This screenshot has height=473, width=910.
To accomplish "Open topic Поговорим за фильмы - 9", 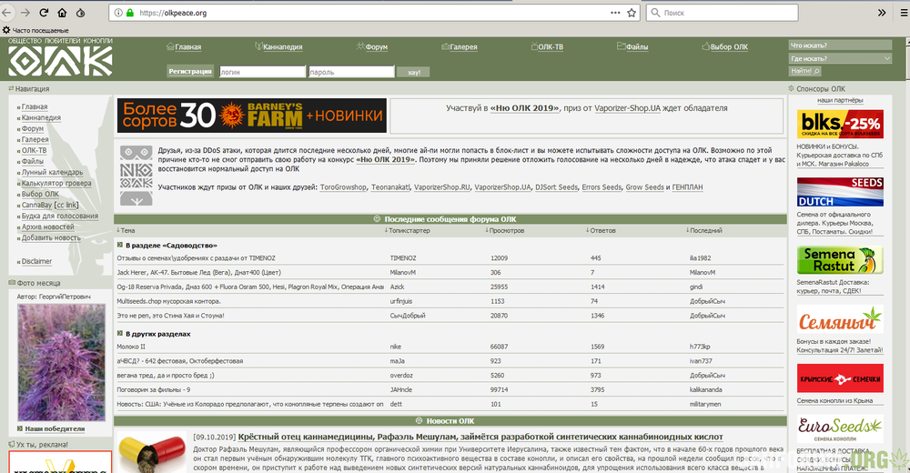I will point(154,390).
